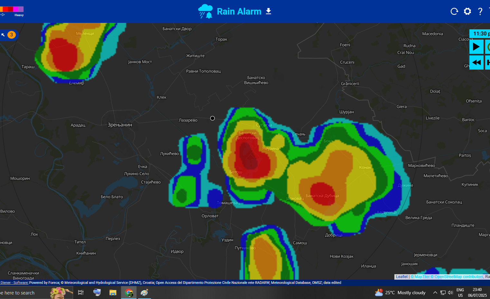Click the Бело Блато label
This screenshot has height=299, width=490.
click(x=112, y=197)
